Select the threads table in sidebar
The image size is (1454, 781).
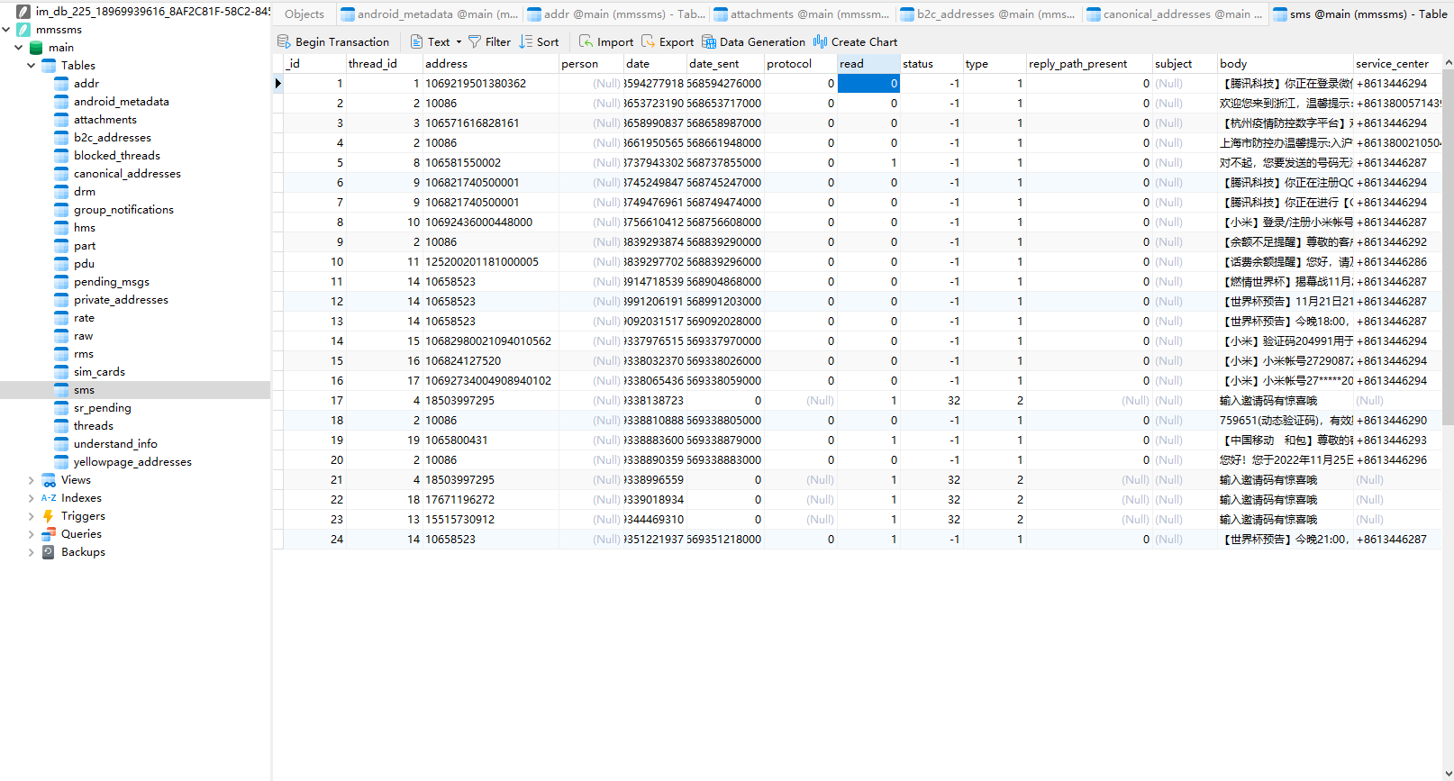click(x=93, y=426)
